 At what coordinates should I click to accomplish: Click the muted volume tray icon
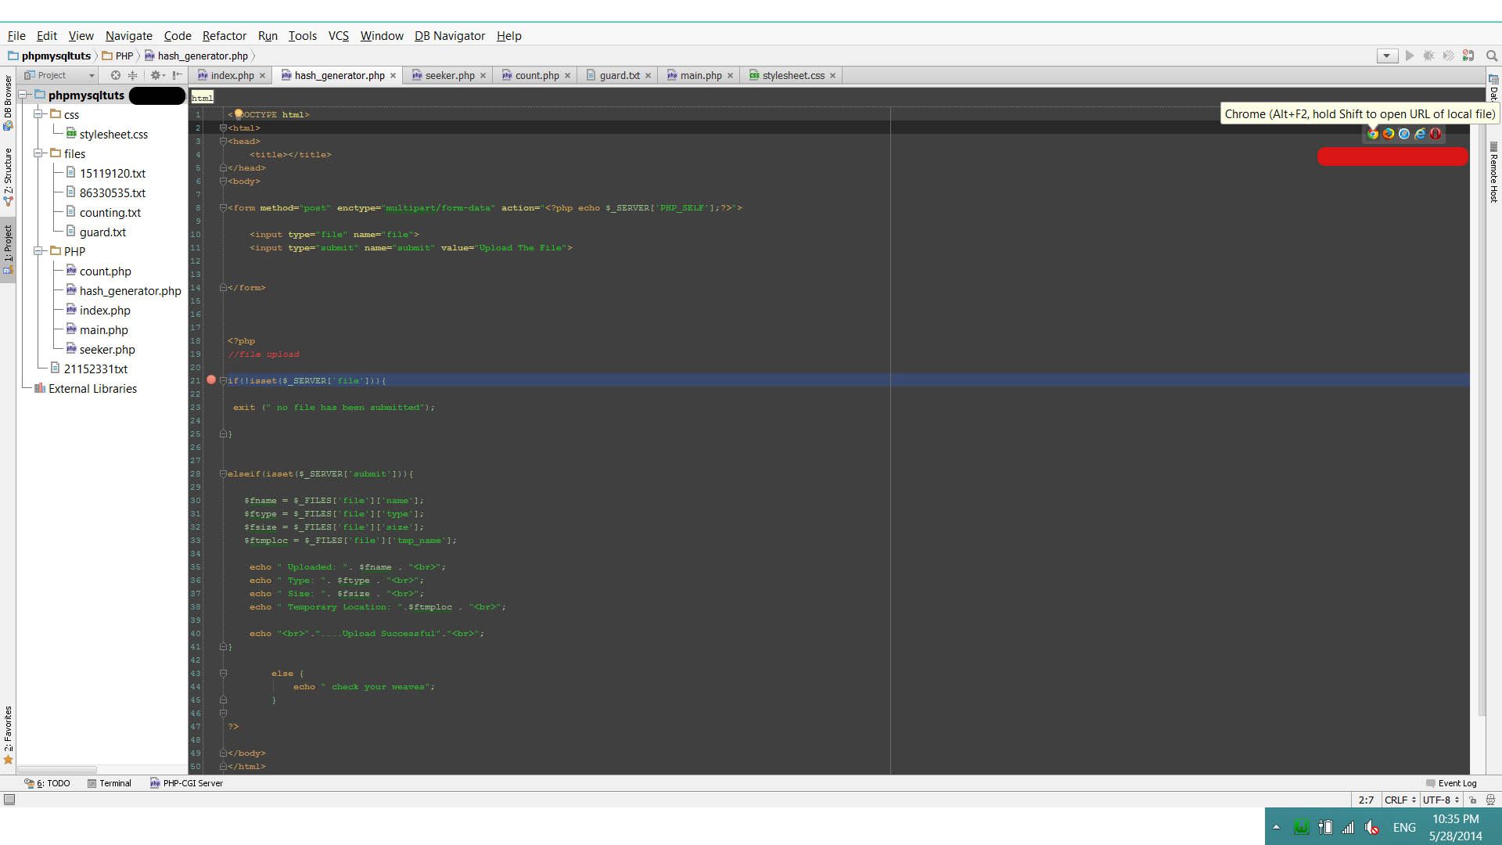point(1371,827)
